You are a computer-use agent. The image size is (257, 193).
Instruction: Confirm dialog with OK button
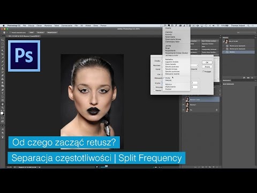[207, 62]
